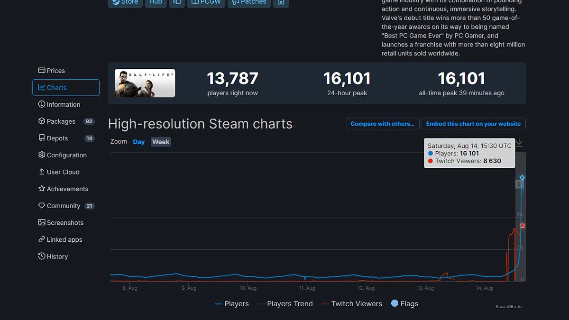The image size is (569, 320).
Task: Click the Community heart icon
Action: pyautogui.click(x=42, y=206)
